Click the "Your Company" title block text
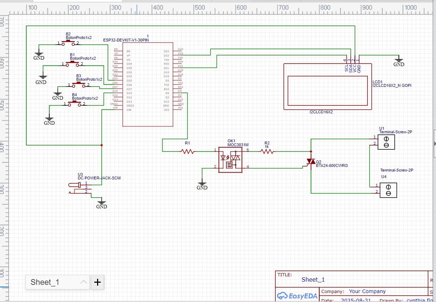Image resolution: width=436 pixels, height=302 pixels. click(x=367, y=291)
